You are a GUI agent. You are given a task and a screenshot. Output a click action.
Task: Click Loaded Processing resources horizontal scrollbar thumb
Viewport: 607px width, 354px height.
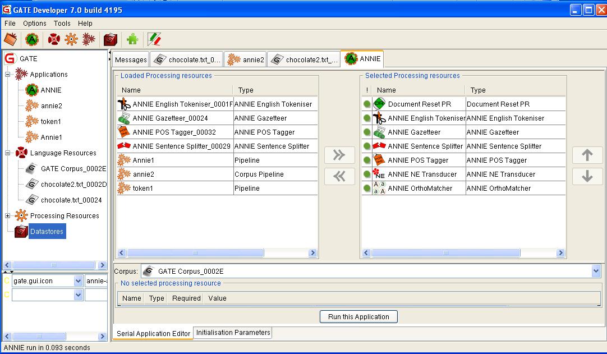coord(195,253)
